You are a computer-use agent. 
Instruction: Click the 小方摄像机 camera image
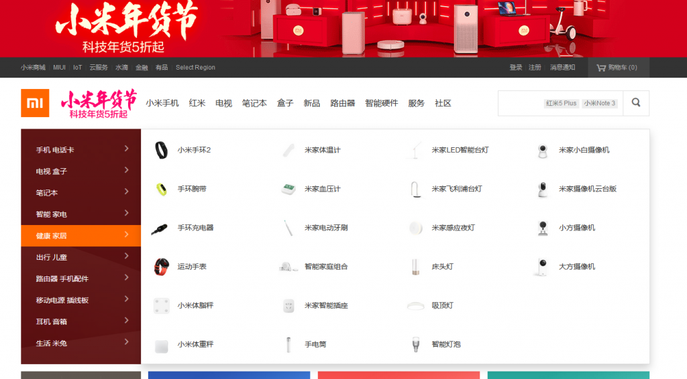(x=542, y=228)
